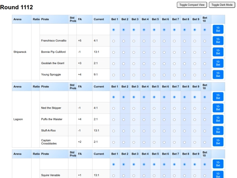Viewport: 237px width, 178px height.
Task: Click 10-Bet button for Franchisco Corvallio
Action: pyautogui.click(x=218, y=40)
